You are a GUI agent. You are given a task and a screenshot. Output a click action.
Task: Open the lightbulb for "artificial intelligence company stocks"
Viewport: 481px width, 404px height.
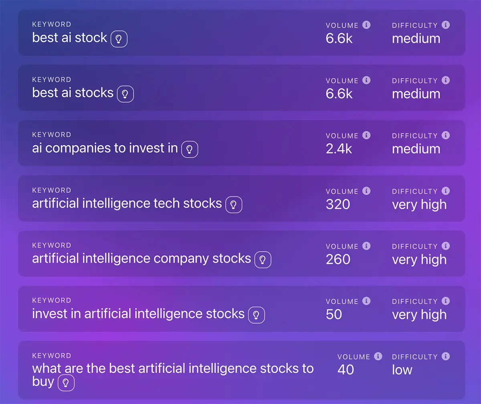[263, 260]
